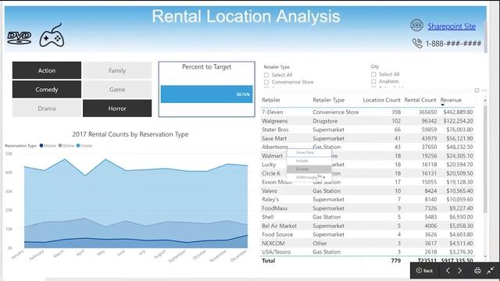
Task: Select the Lucky retailer cell
Action: click(x=269, y=165)
